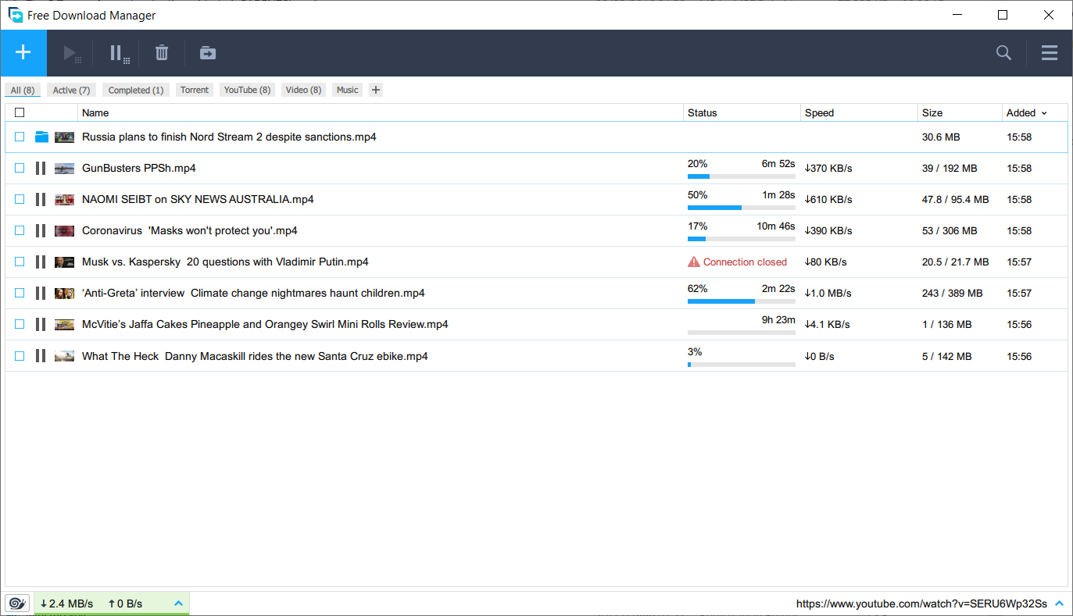The image size is (1073, 616).
Task: Open the hamburger main menu
Action: point(1050,53)
